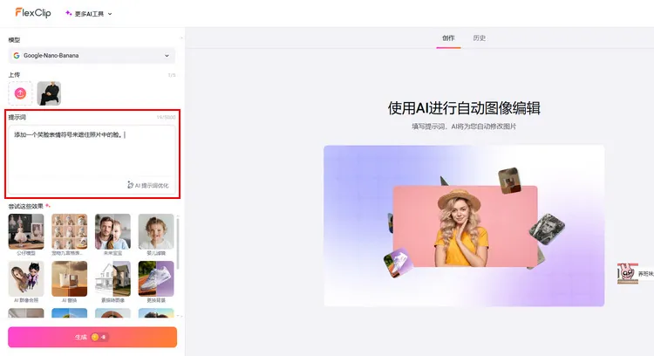Click the rabbit sticker widget at right edge
This screenshot has width=654, height=356.
click(628, 273)
